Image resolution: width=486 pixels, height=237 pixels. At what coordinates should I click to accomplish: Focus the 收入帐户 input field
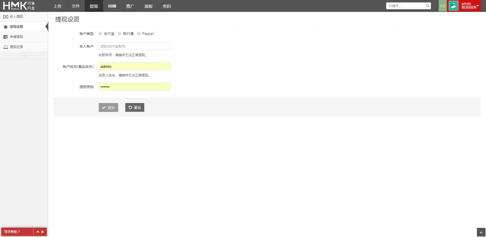[135, 46]
